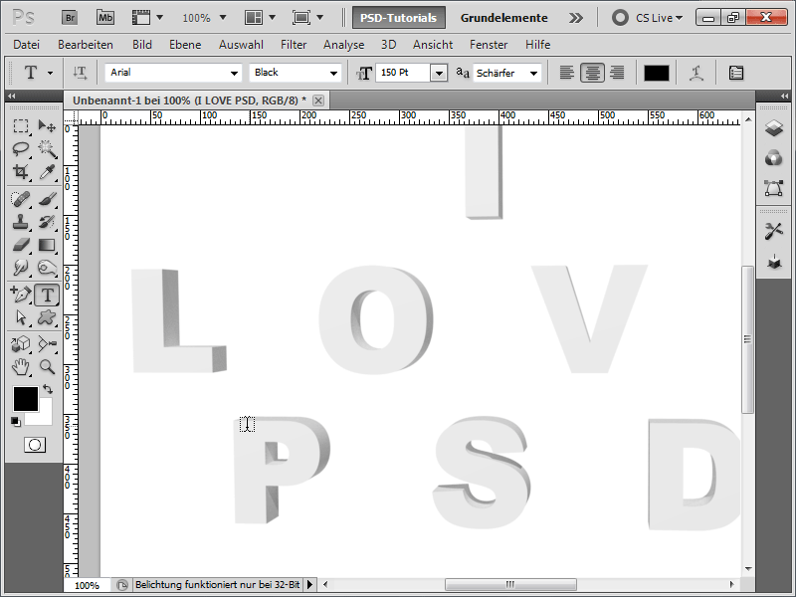
Task: Center text alignment
Action: pos(592,73)
